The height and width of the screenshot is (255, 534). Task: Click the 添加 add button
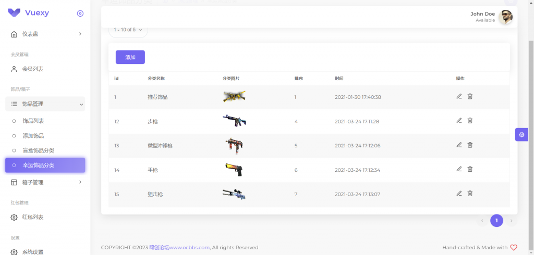click(x=130, y=57)
